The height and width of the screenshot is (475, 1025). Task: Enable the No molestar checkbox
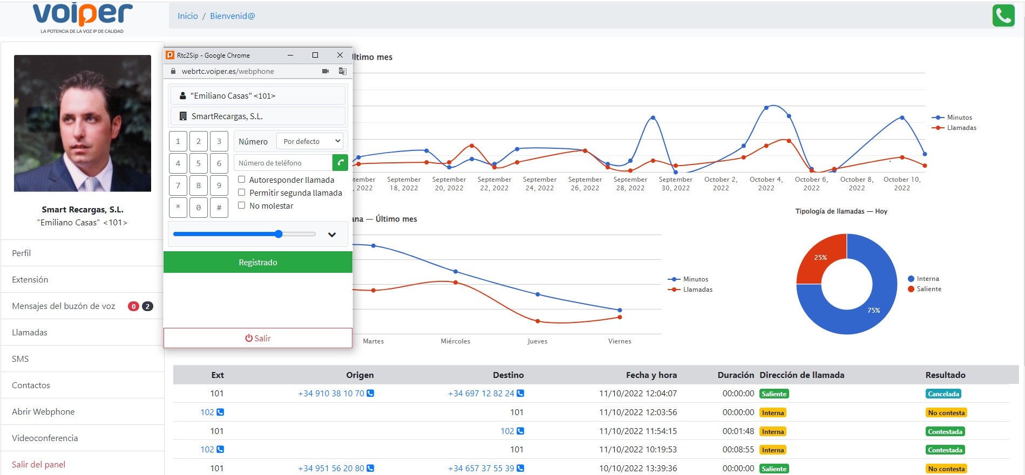(242, 205)
